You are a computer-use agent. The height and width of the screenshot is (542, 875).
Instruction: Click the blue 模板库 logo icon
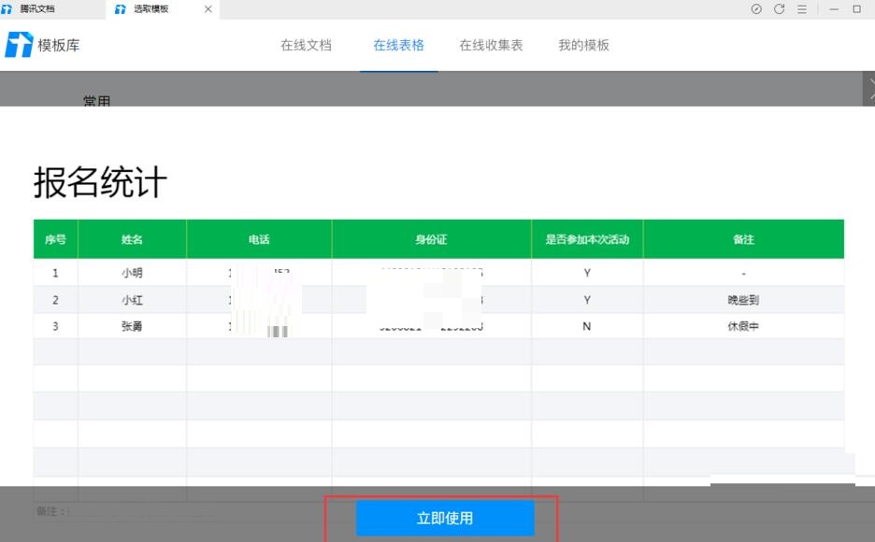point(20,44)
